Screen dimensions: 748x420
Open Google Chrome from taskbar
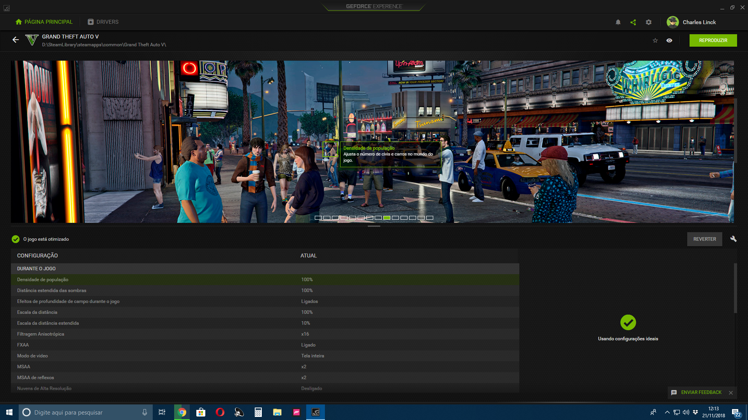point(182,412)
